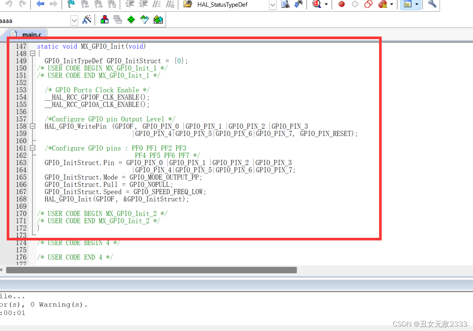Click GPIO_SPEED_FREQ_LOW on line 167

tap(168, 192)
